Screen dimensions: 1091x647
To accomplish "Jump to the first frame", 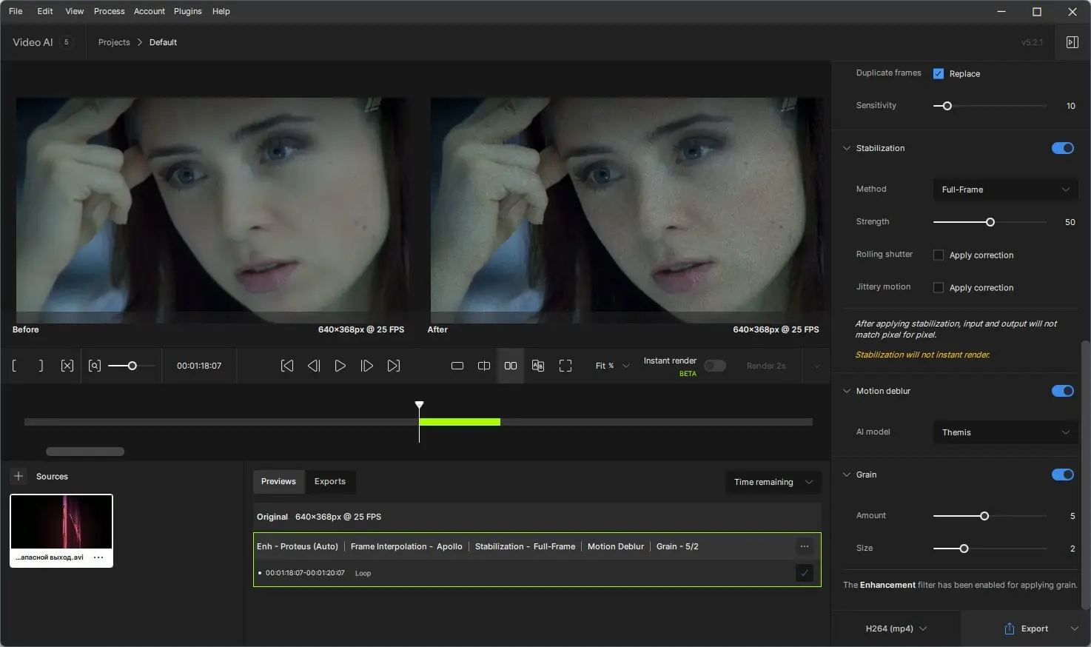I will coord(287,366).
